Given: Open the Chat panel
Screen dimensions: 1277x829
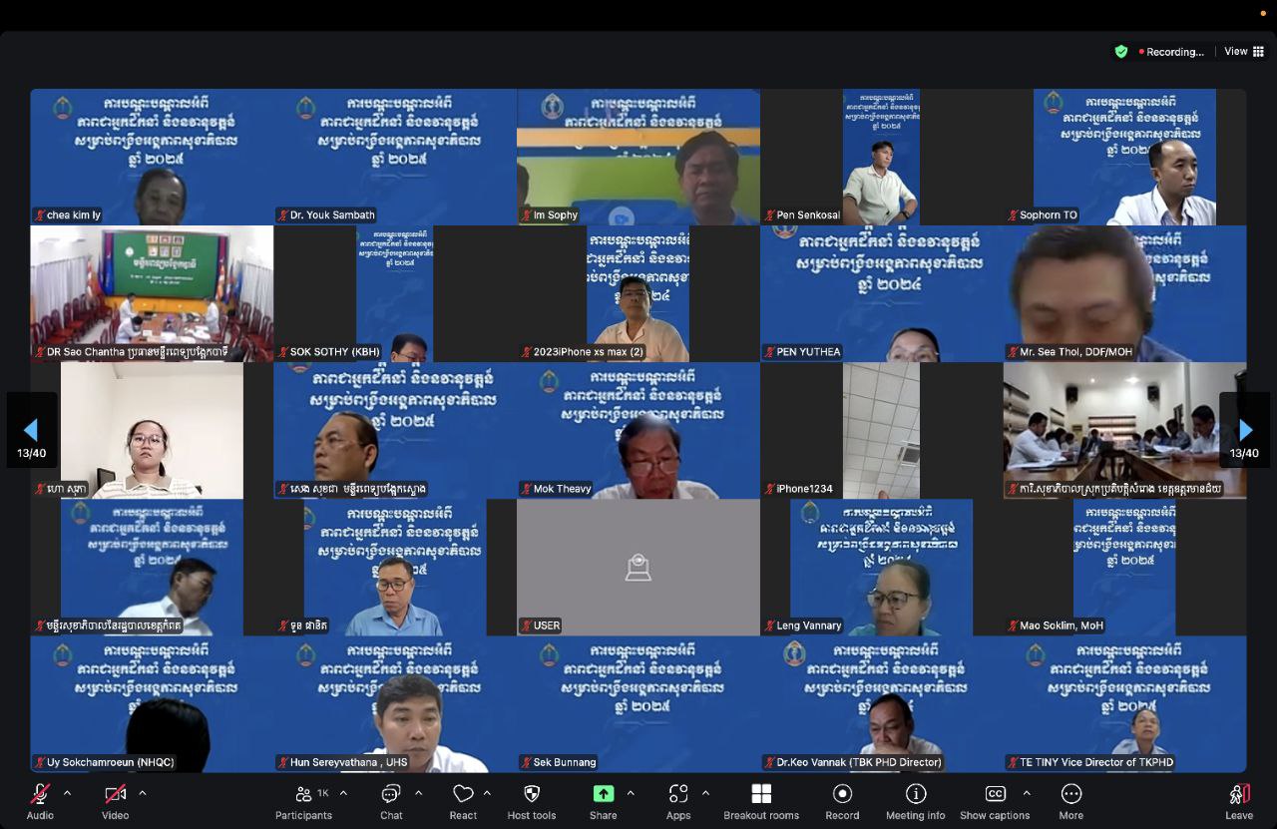Looking at the screenshot, I should point(391,801).
